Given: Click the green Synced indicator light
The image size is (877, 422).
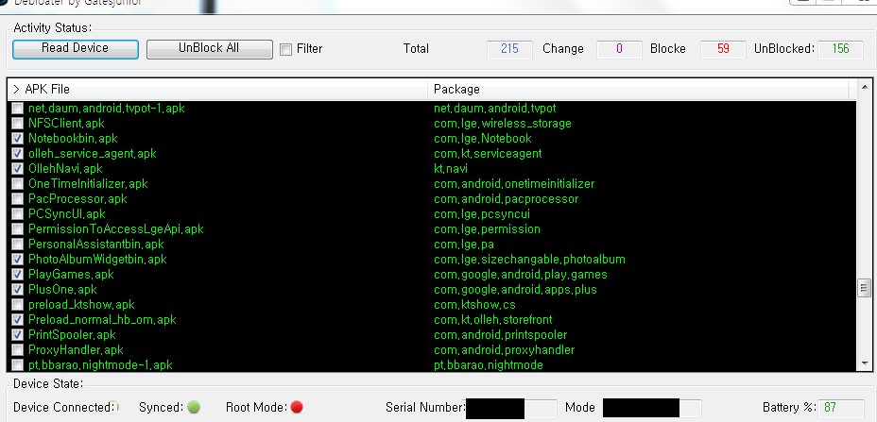Looking at the screenshot, I should [194, 407].
